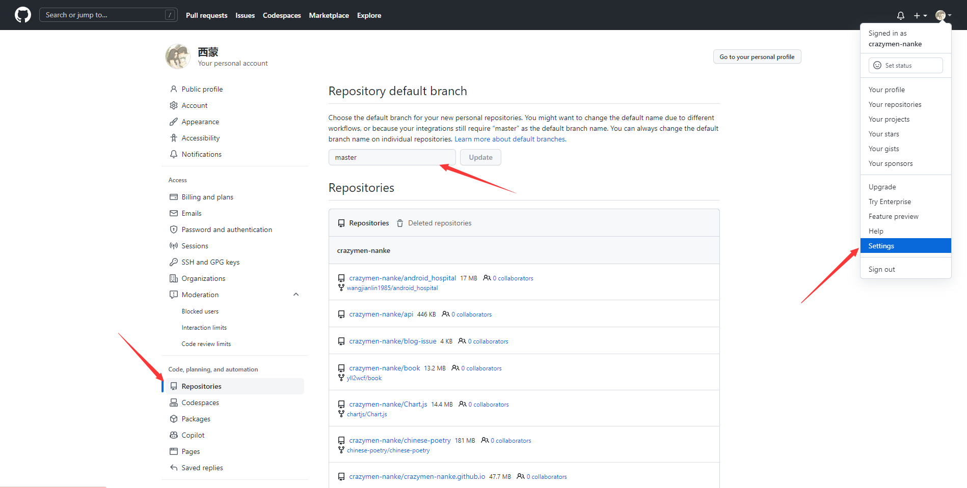967x488 pixels.
Task: Open Issues in top navigation
Action: pyautogui.click(x=245, y=15)
